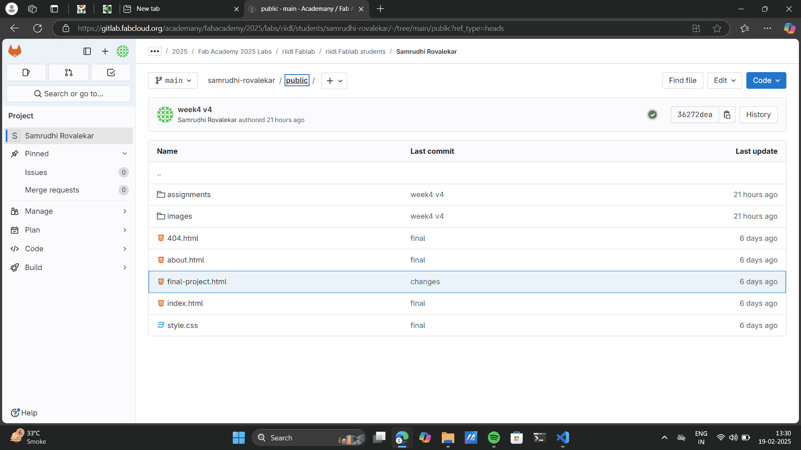801x450 pixels.
Task: Click the green pipeline status checkmark icon
Action: [652, 114]
